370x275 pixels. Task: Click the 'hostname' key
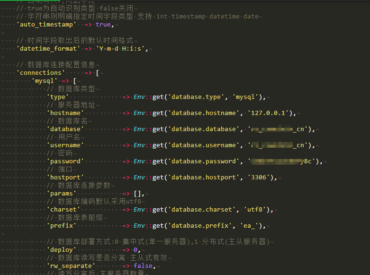65,113
